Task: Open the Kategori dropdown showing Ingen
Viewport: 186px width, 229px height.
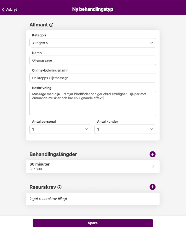Action: pos(92,43)
